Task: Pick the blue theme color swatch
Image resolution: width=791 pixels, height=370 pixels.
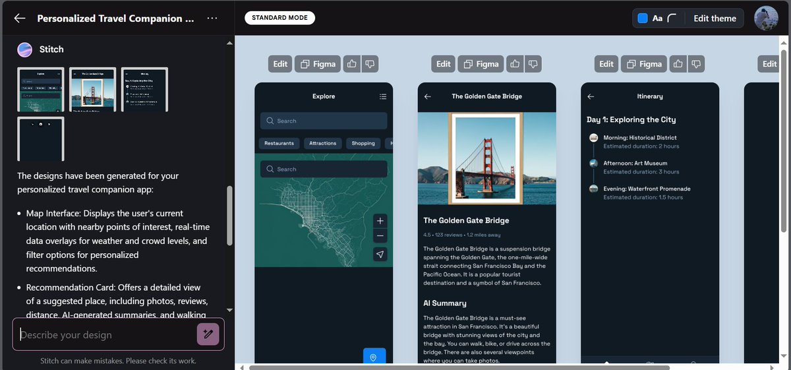Action: pos(643,18)
